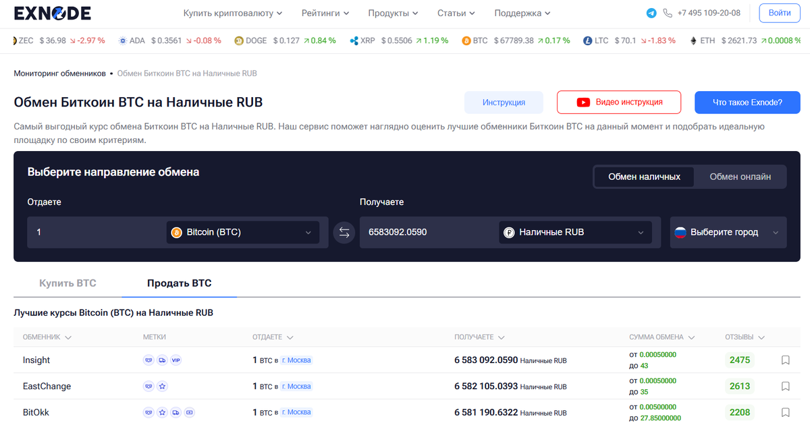Open the Bitcoin (BTC) currency dropdown
Viewport: 810px width, 425px height.
(x=242, y=232)
